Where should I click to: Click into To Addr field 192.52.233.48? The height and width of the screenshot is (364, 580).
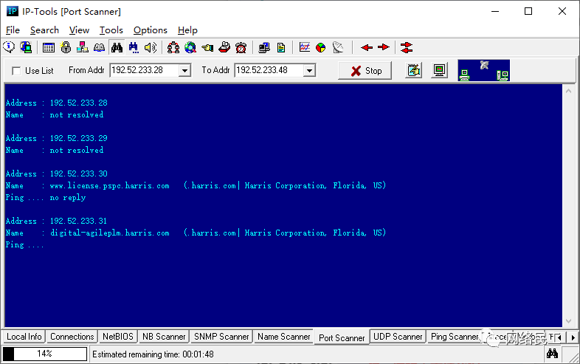click(x=269, y=70)
